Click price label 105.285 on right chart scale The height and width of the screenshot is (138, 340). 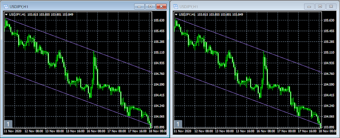[x=329, y=42]
